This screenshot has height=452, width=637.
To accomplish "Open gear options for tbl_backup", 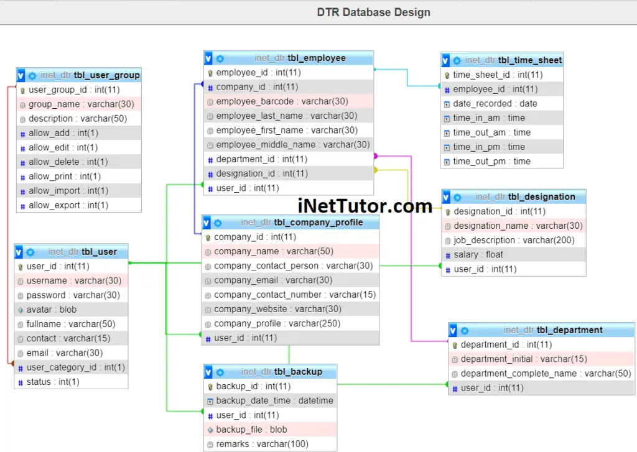I will point(220,372).
